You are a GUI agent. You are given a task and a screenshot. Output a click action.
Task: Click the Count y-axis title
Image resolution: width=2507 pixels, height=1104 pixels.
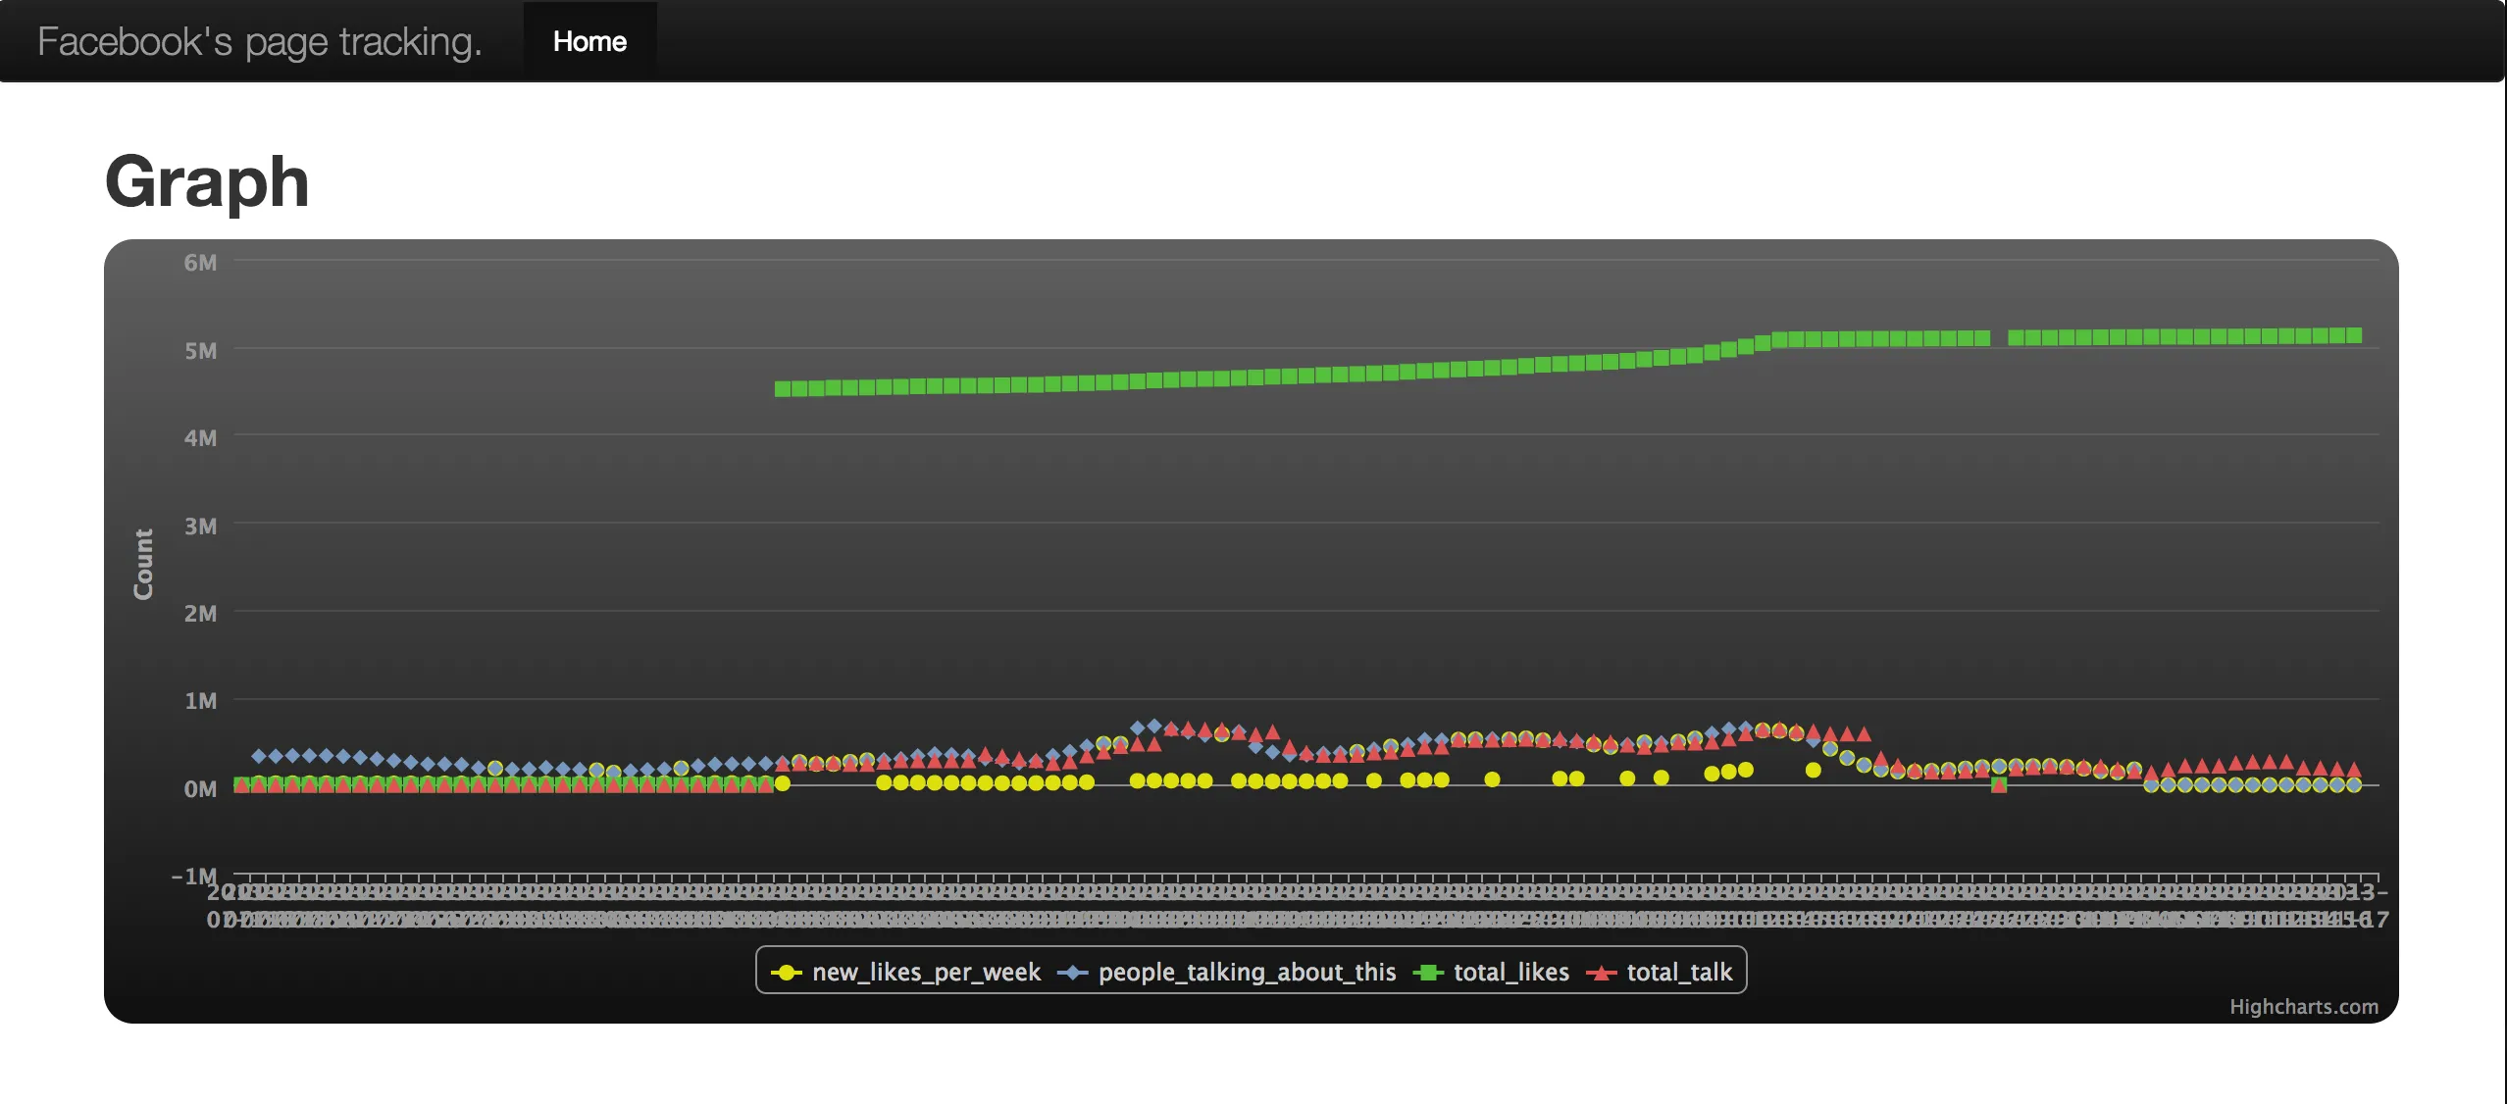(x=144, y=564)
